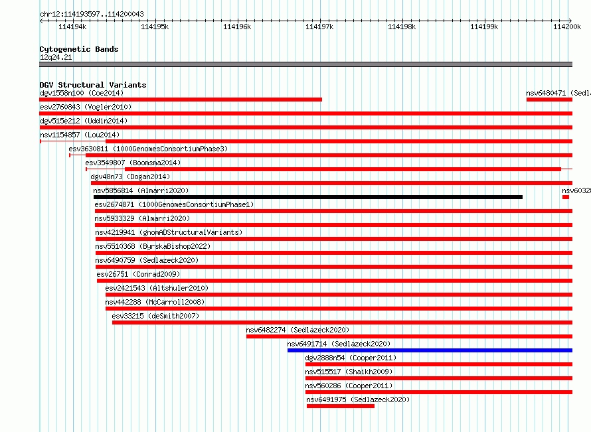Click the dgv48n73 (Dogan2014) label

point(130,177)
